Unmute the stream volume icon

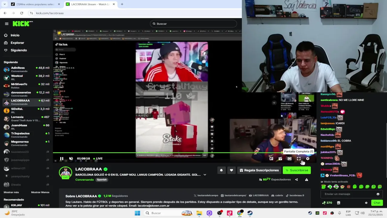[x=71, y=158]
